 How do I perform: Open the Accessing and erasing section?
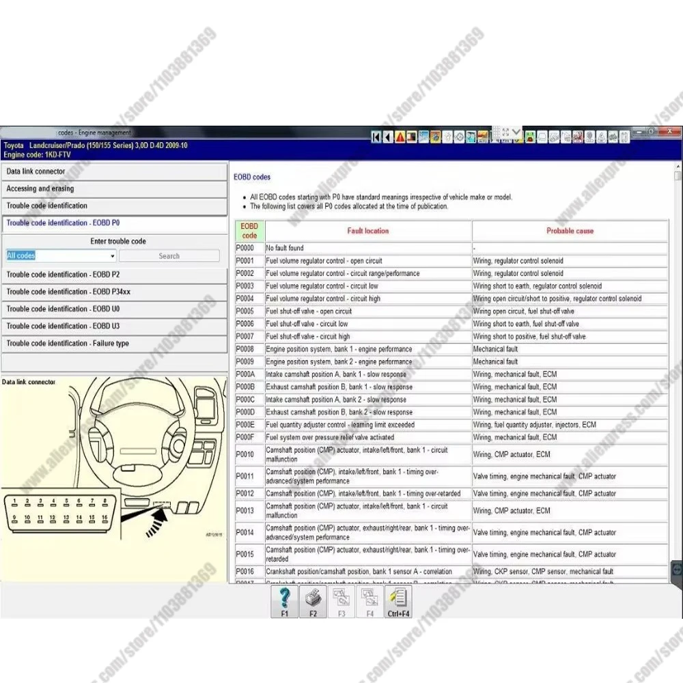tap(114, 189)
